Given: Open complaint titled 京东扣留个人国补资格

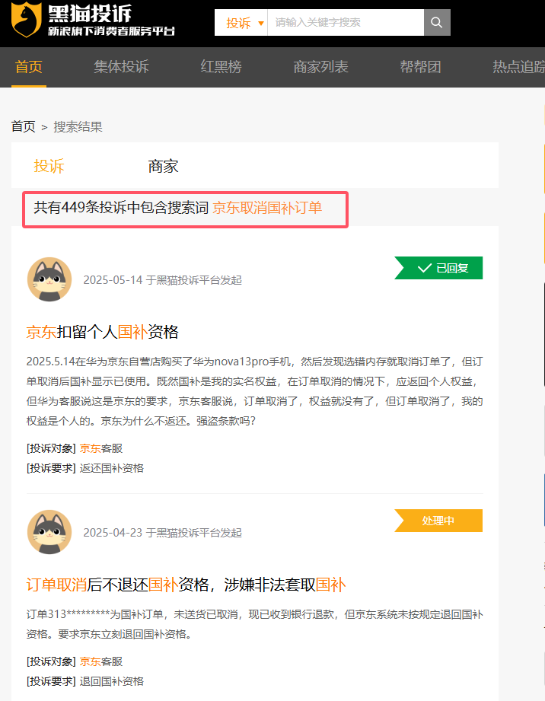Looking at the screenshot, I should point(103,332).
